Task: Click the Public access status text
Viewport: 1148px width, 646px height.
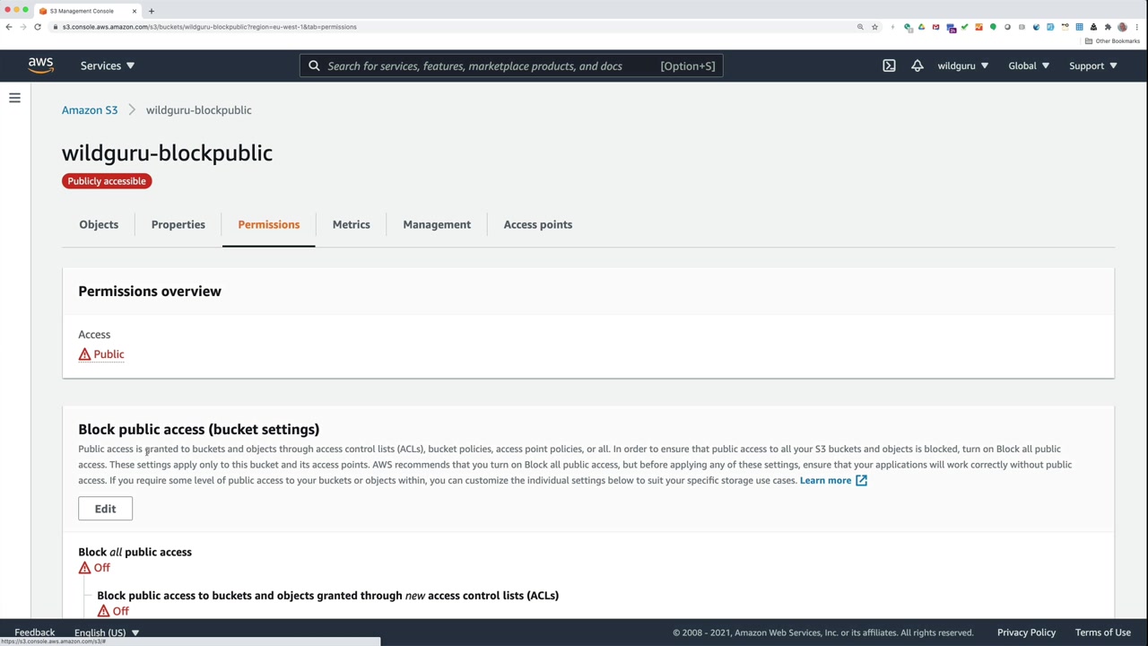Action: click(x=109, y=354)
